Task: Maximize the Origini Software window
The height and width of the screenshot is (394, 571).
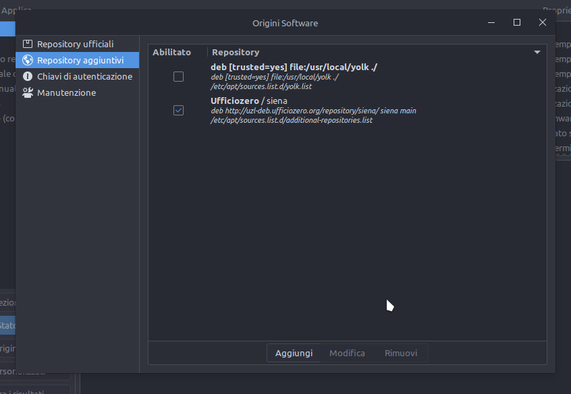Action: pyautogui.click(x=517, y=22)
